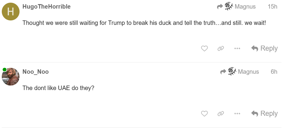Reply to HugoTheHorrible's post

(x=264, y=48)
